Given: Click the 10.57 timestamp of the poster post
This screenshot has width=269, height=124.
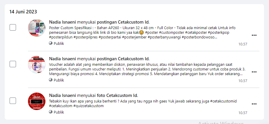Looking at the screenshot, I should (x=243, y=44).
